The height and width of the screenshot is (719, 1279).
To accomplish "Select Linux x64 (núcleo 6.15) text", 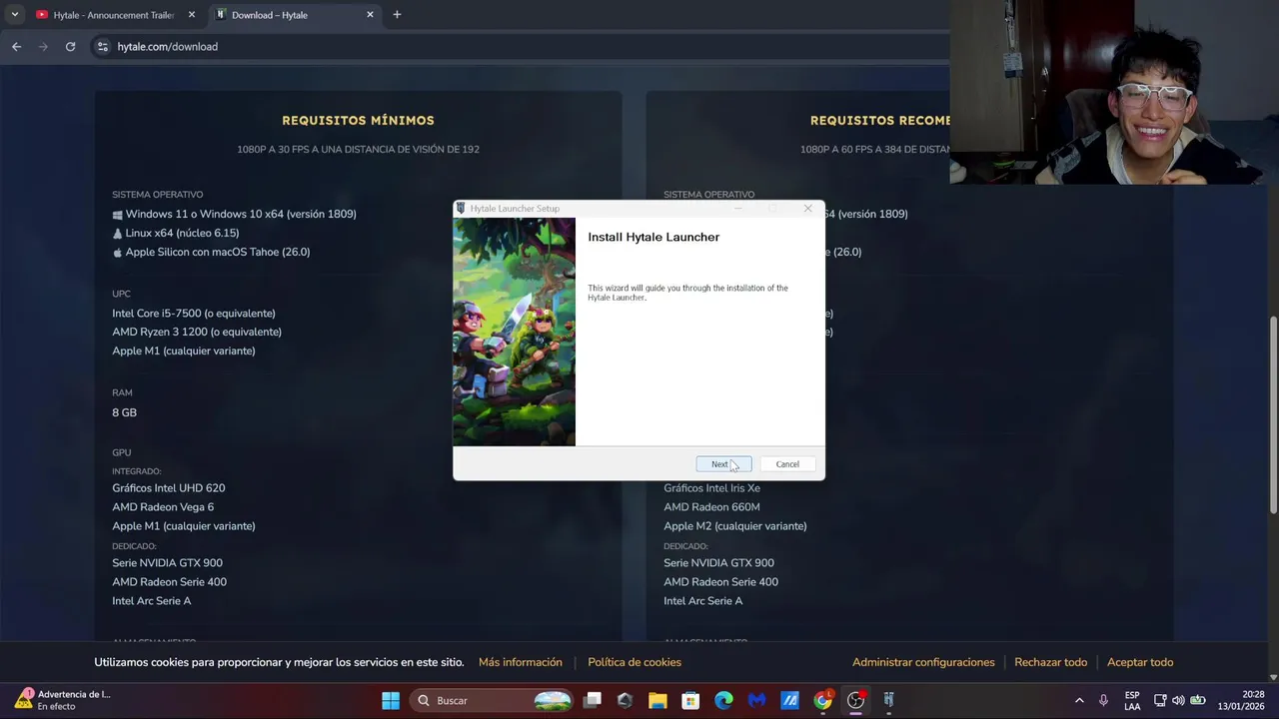I will (x=182, y=233).
